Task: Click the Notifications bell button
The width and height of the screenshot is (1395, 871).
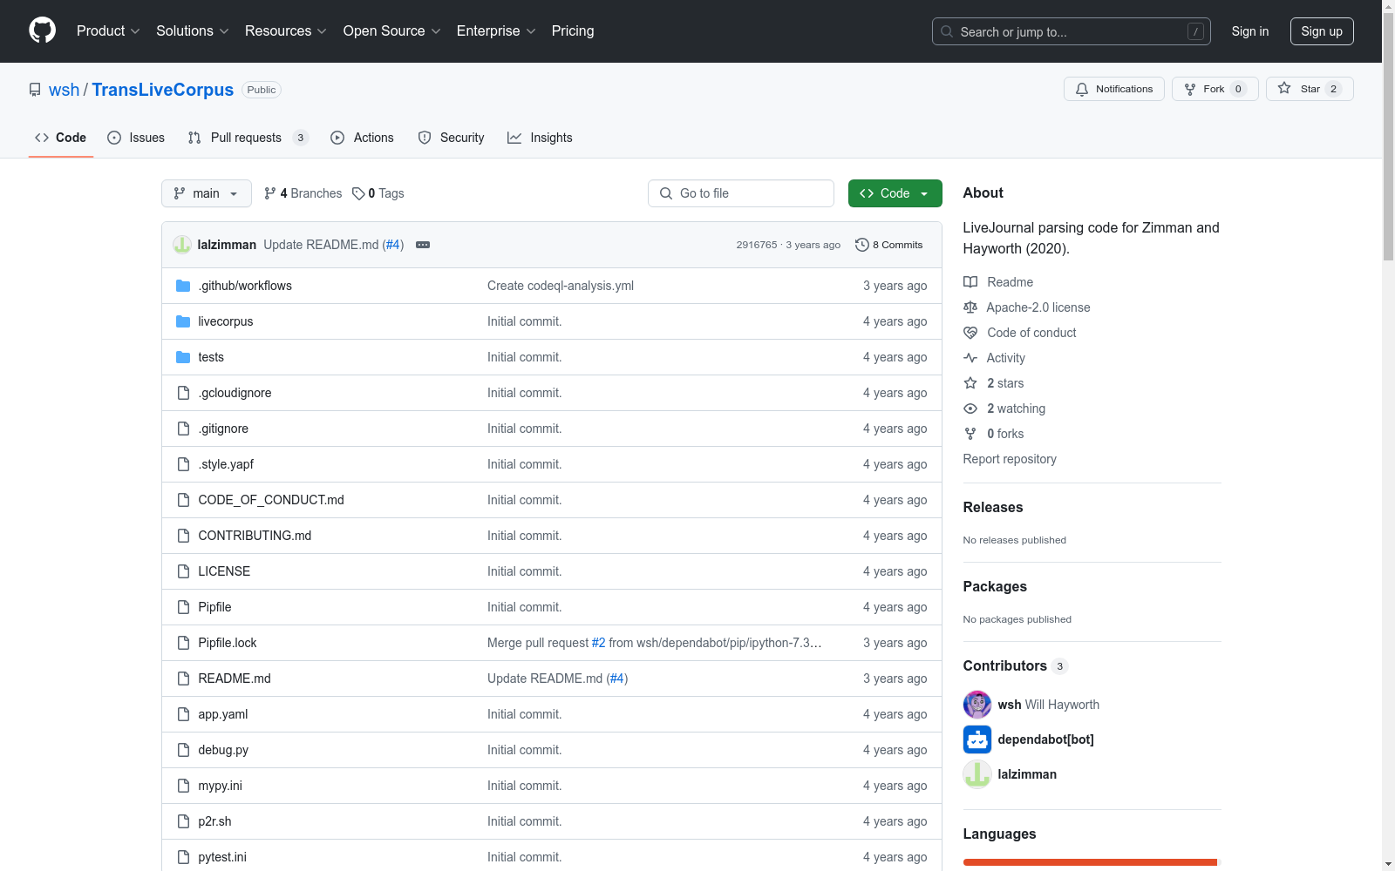Action: click(1113, 89)
